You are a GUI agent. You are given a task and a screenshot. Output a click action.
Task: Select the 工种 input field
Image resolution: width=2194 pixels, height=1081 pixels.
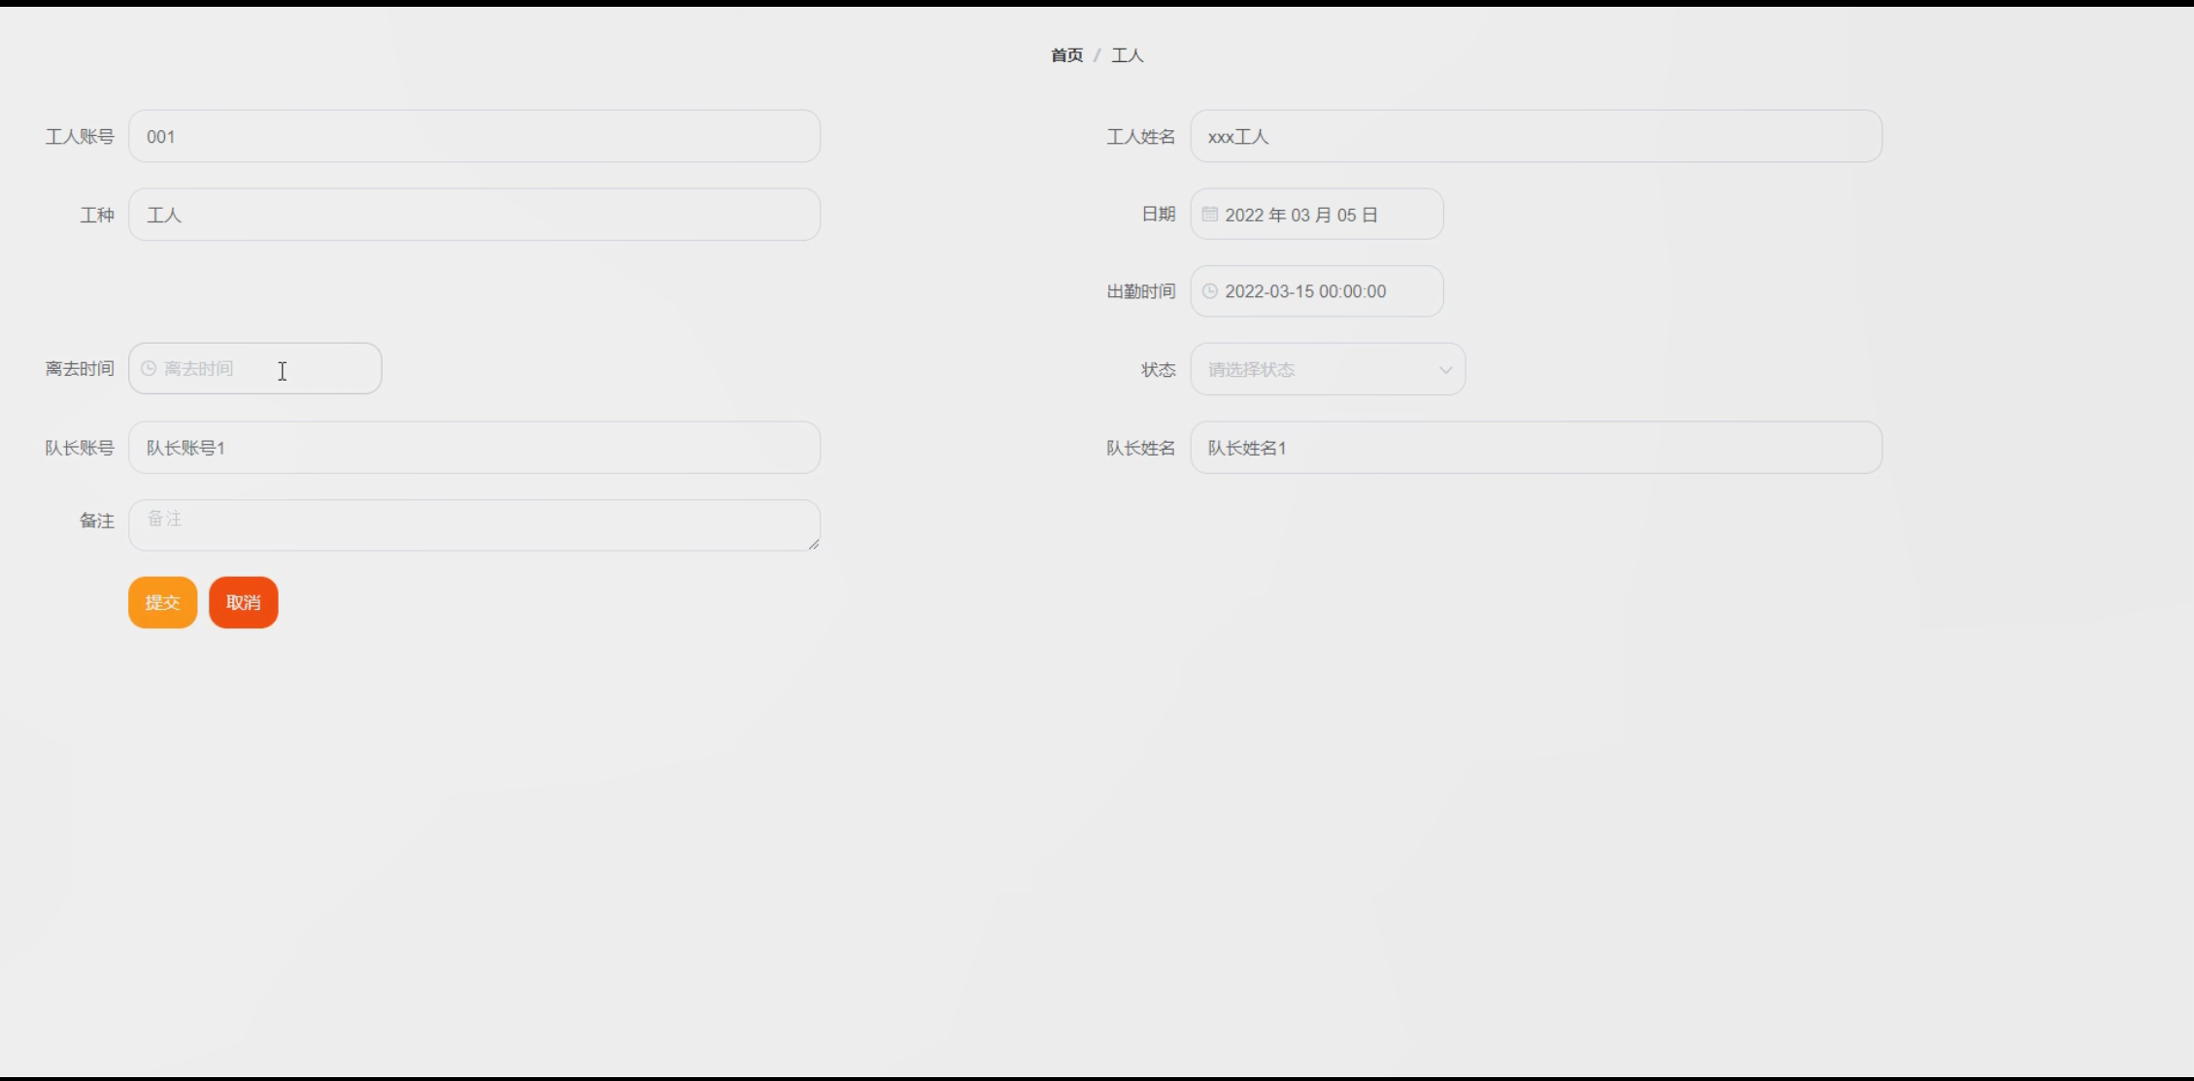(474, 215)
